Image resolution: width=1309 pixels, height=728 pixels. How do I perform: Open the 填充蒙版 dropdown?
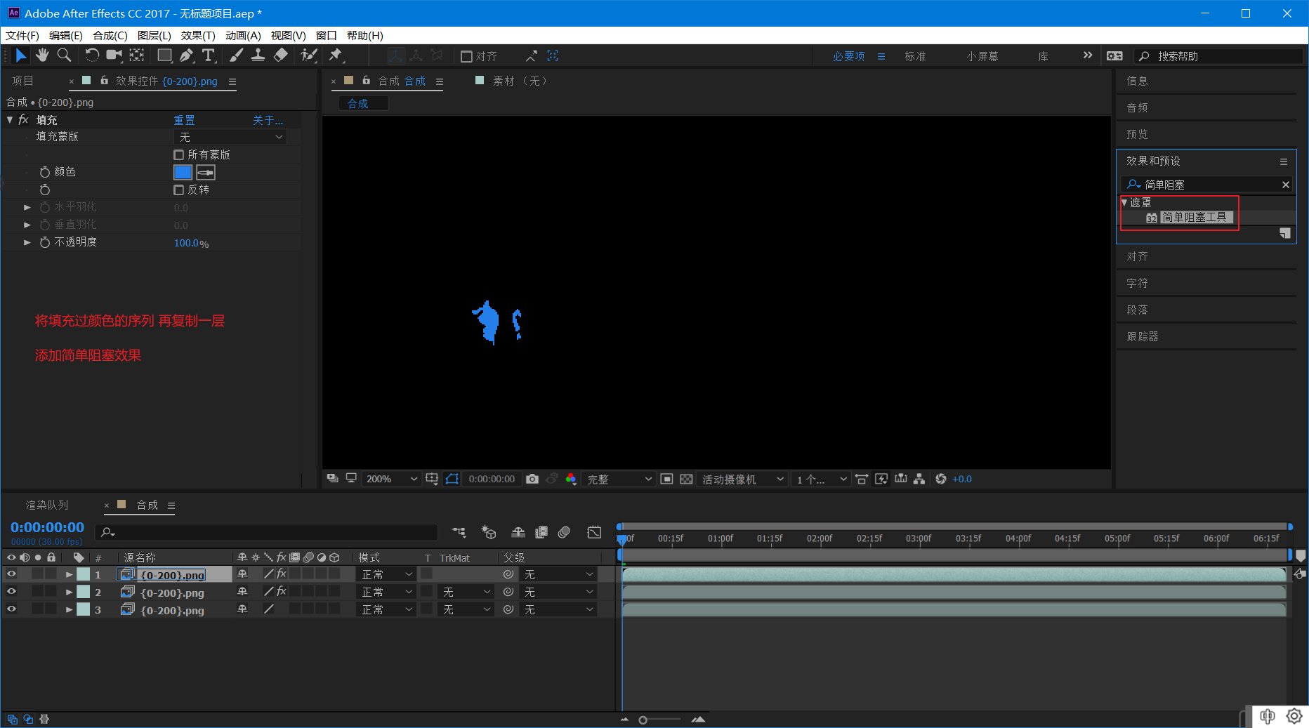click(x=230, y=137)
